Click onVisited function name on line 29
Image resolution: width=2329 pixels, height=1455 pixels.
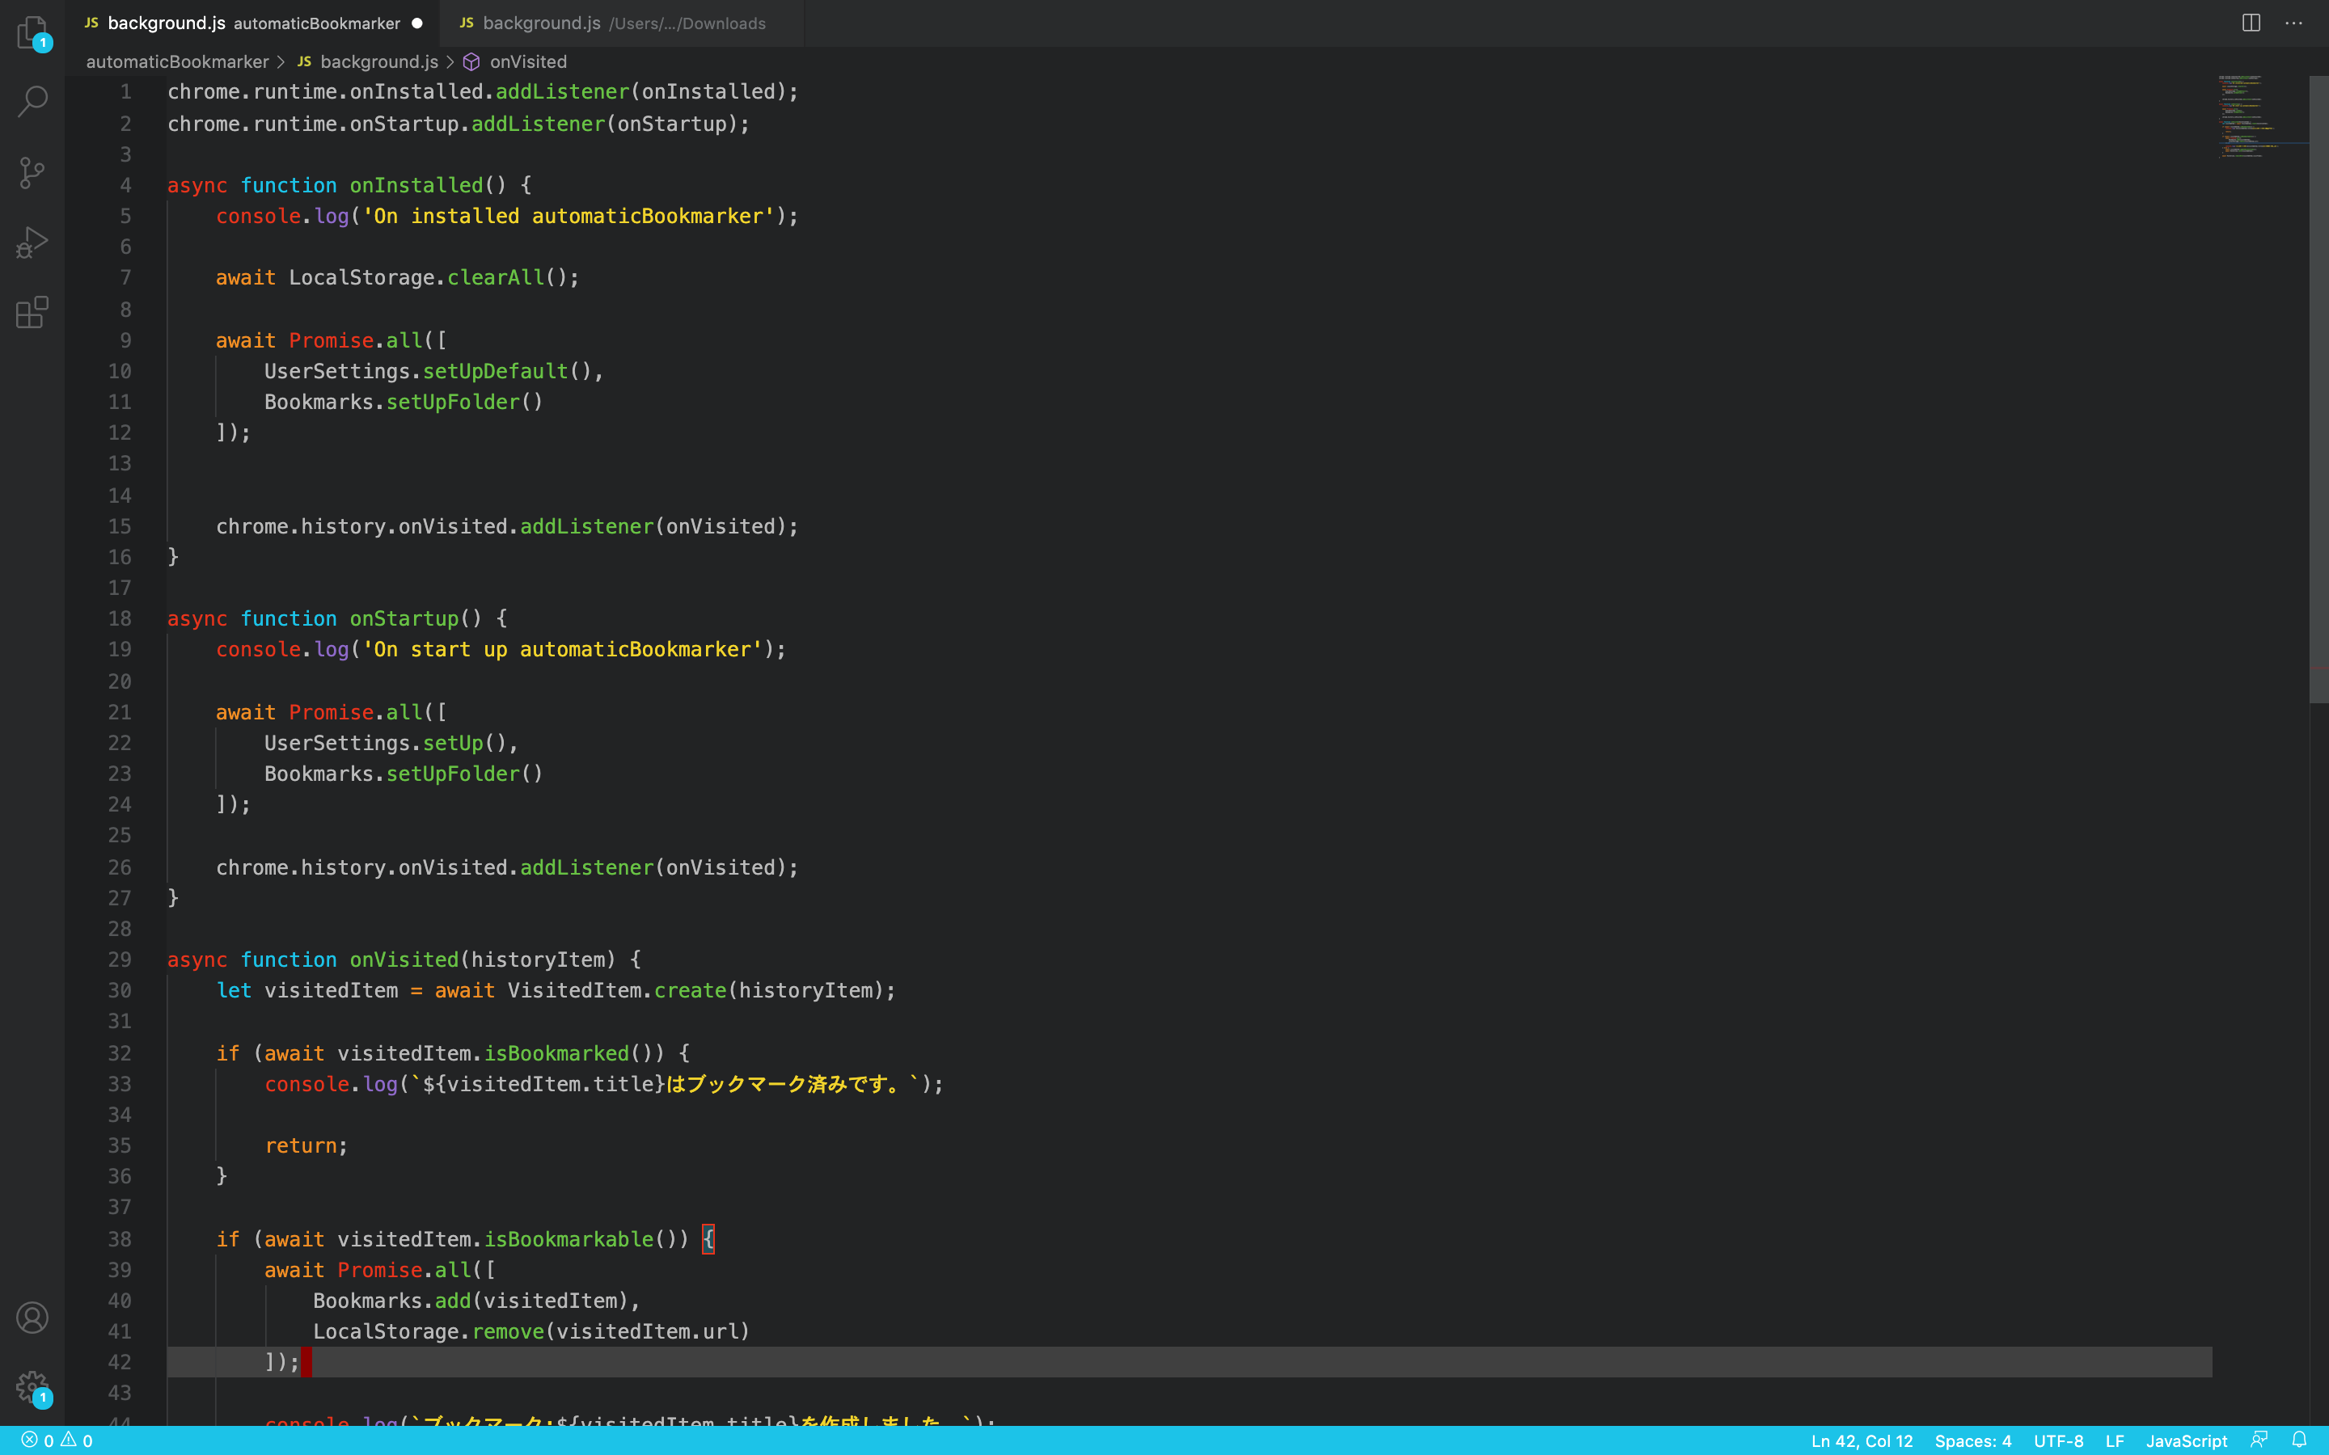tap(404, 959)
